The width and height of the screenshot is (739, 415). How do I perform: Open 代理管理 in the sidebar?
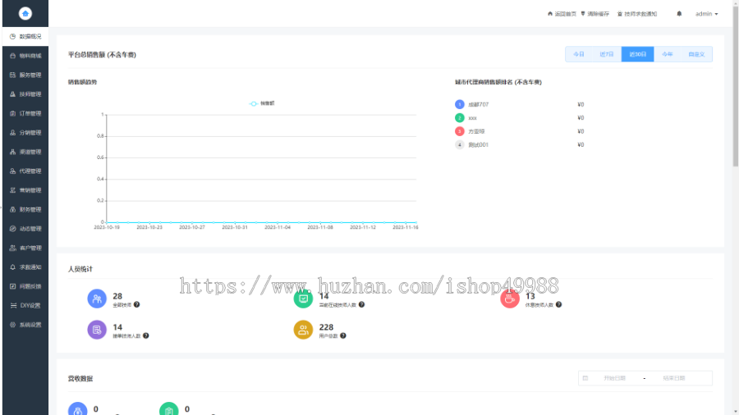click(25, 171)
